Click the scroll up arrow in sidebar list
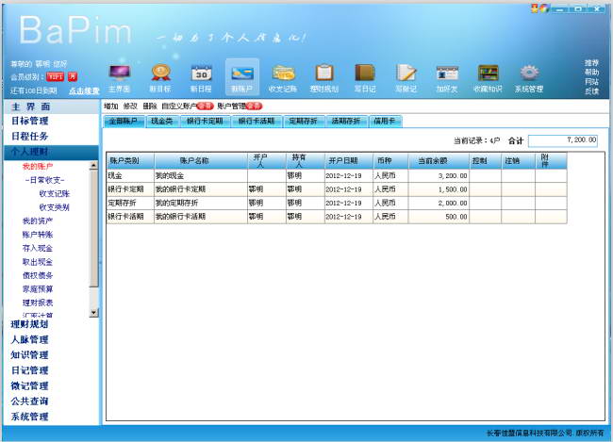The image size is (613, 442). [93, 165]
